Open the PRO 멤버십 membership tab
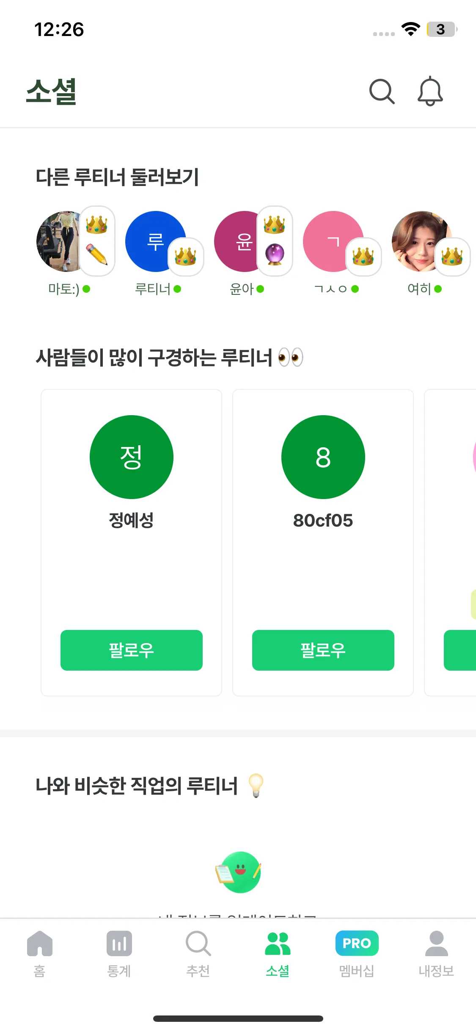The height and width of the screenshot is (1032, 476). point(357,953)
